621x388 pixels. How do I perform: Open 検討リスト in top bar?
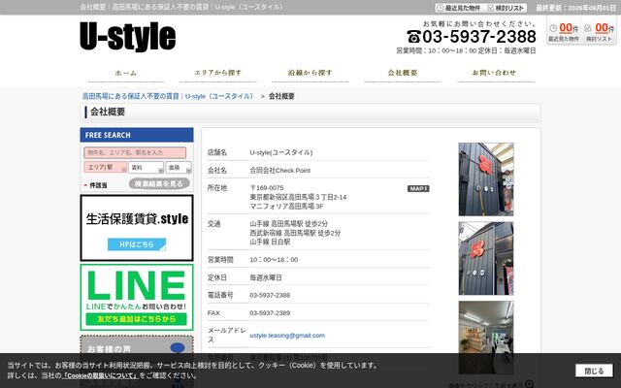click(506, 8)
